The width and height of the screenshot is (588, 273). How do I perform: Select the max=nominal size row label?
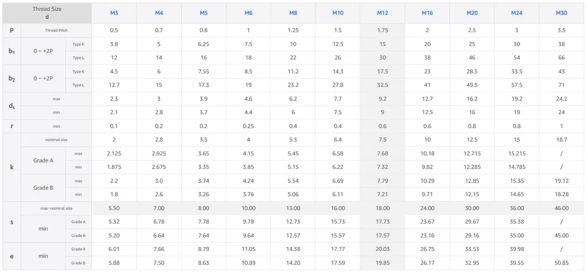[x=56, y=208]
